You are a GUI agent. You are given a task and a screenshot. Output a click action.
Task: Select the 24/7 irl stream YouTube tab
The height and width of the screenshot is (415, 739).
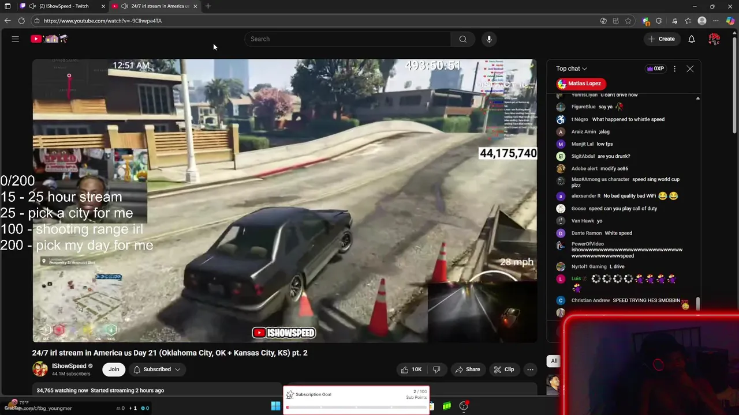pyautogui.click(x=156, y=6)
